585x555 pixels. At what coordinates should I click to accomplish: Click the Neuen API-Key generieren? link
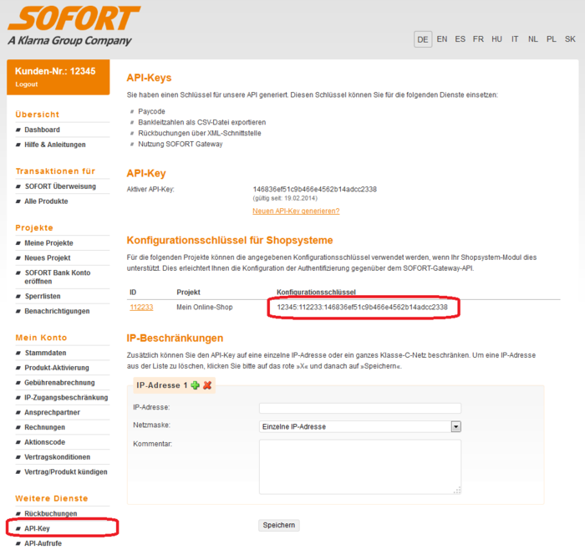click(x=296, y=211)
